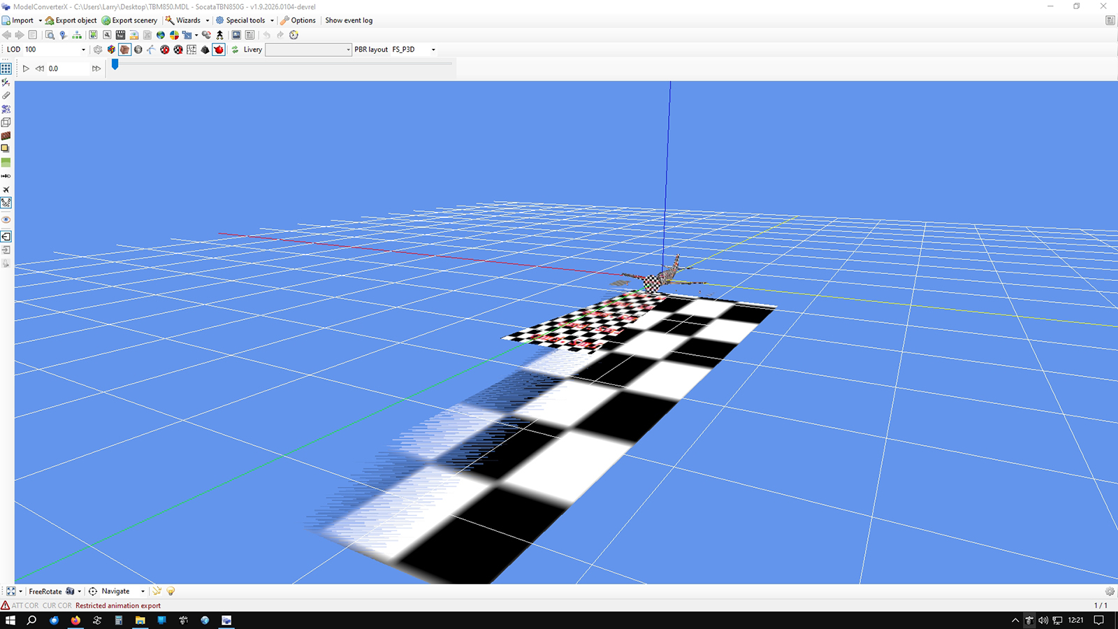Open the film clapperboard animation icon
The width and height of the screenshot is (1118, 629).
point(120,35)
